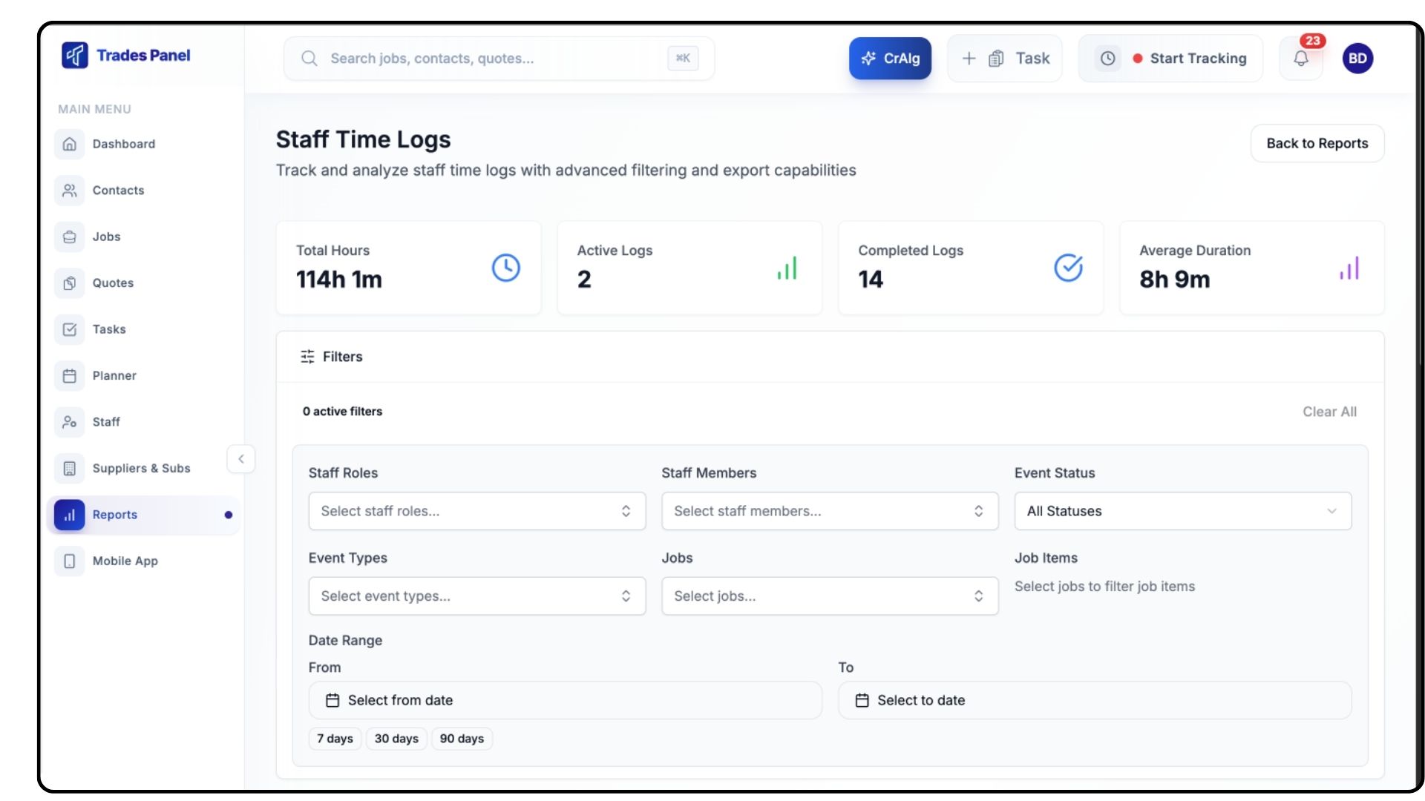Click the Quotes sidebar icon
Viewport: 1425px width, 801px height.
point(70,283)
